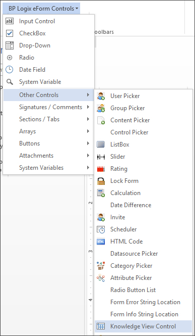Screen dimensions: 195x336
Task: Select the Drop-Down menu entry
Action: click(49, 45)
